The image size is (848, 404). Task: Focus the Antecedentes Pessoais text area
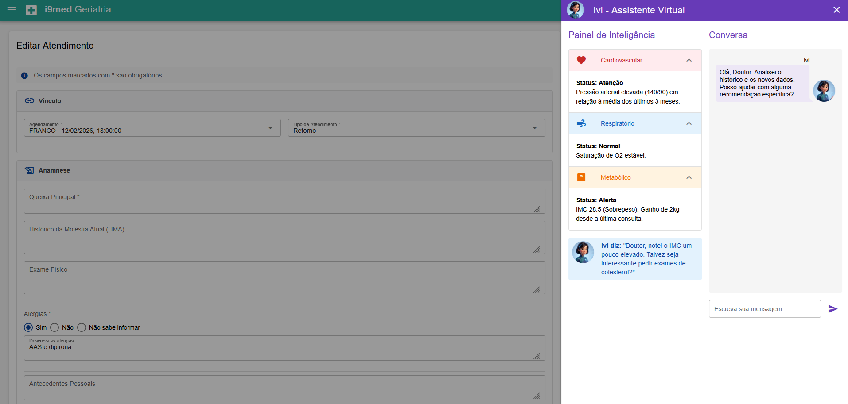tap(284, 388)
